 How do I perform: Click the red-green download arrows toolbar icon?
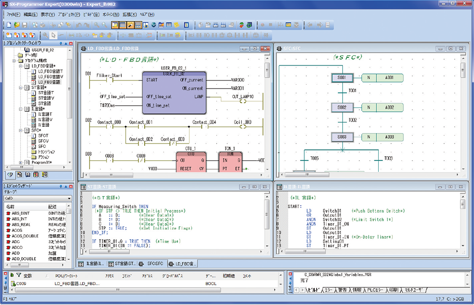click(241, 25)
